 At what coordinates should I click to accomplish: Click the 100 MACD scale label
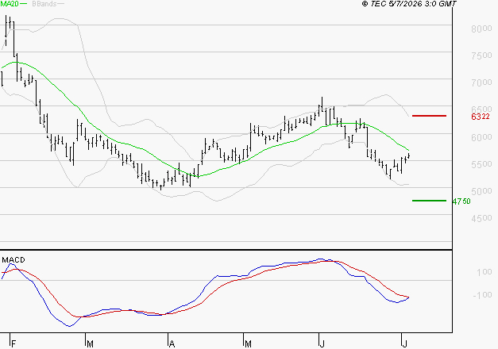click(x=484, y=272)
